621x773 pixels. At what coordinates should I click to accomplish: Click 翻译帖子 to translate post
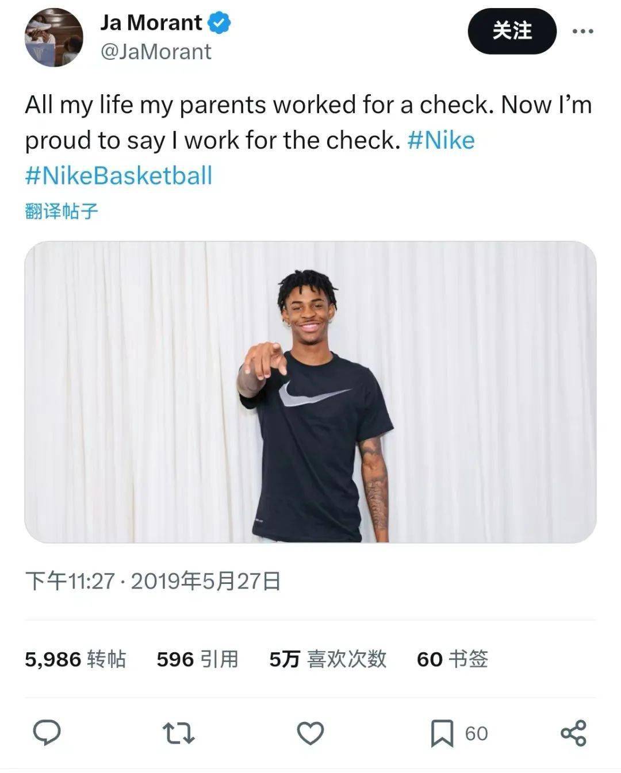point(62,211)
